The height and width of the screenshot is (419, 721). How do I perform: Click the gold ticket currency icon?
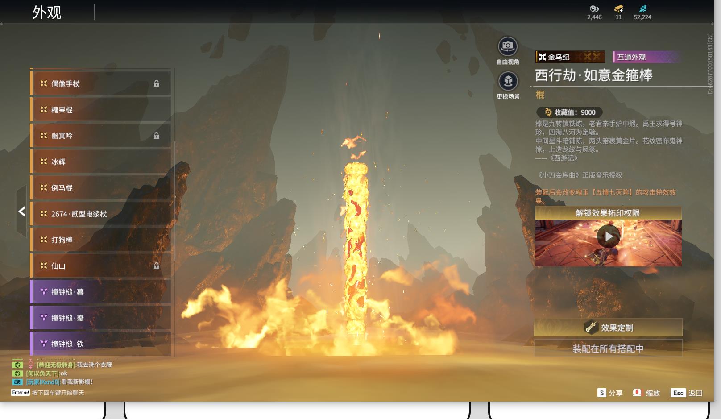(618, 8)
